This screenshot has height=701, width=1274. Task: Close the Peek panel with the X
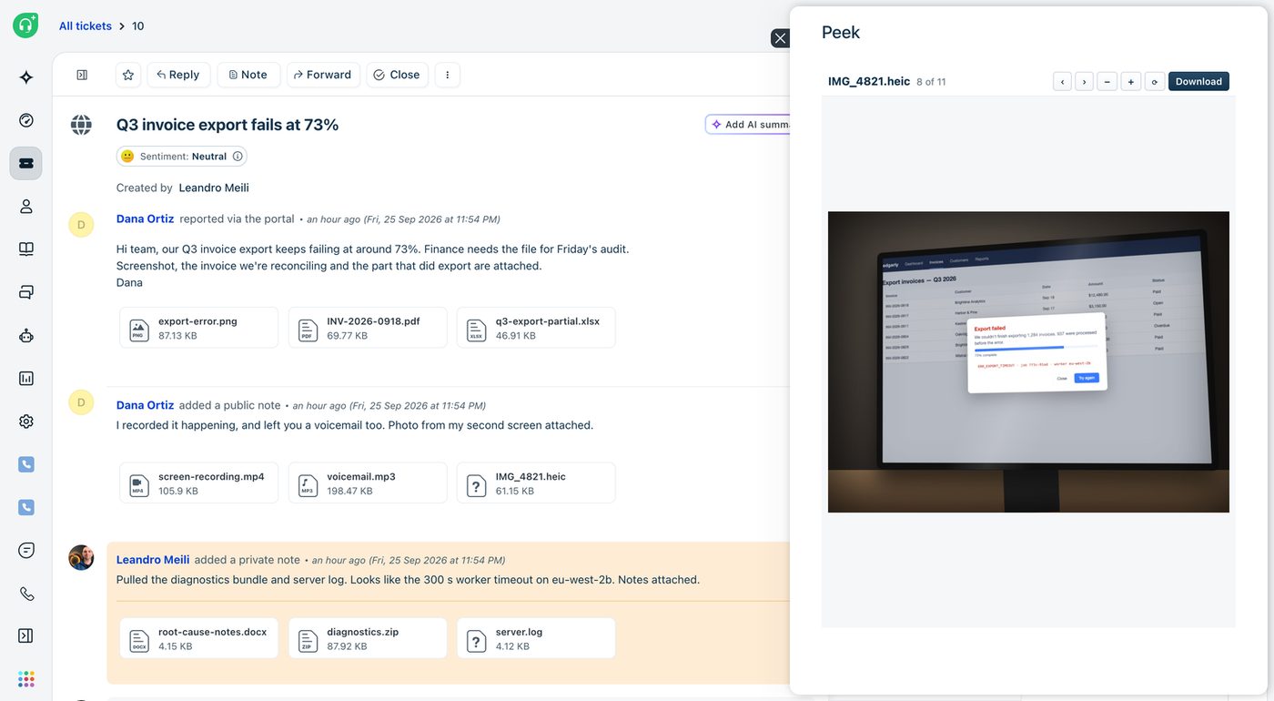coord(780,38)
